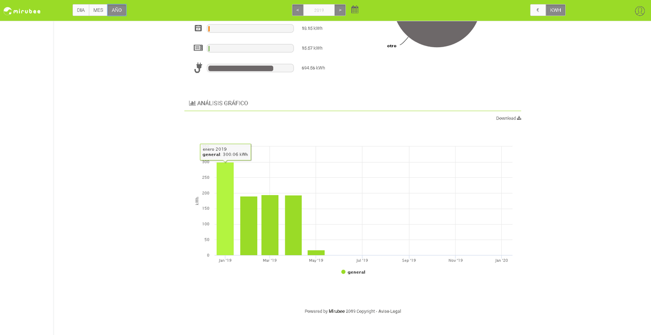Switch to MES view

click(98, 10)
